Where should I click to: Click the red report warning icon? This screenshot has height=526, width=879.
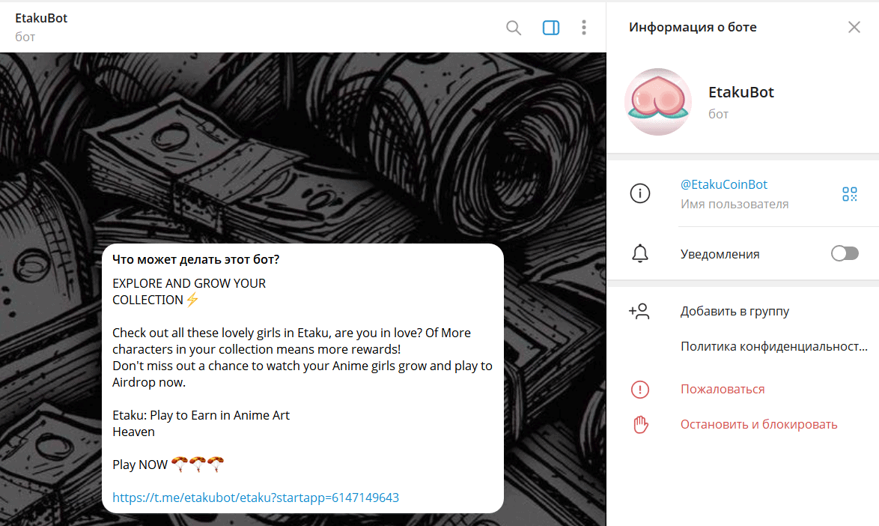[639, 389]
